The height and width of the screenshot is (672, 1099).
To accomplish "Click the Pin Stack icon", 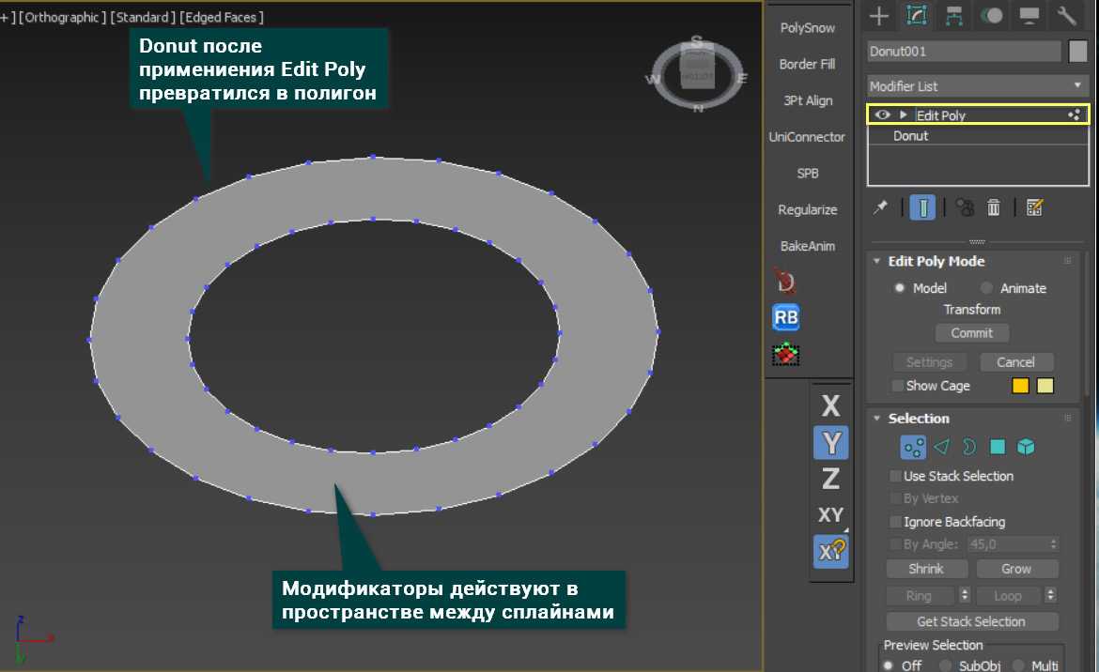I will [880, 207].
